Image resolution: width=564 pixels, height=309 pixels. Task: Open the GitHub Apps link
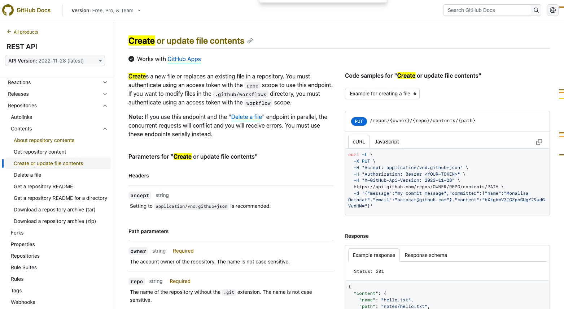184,59
